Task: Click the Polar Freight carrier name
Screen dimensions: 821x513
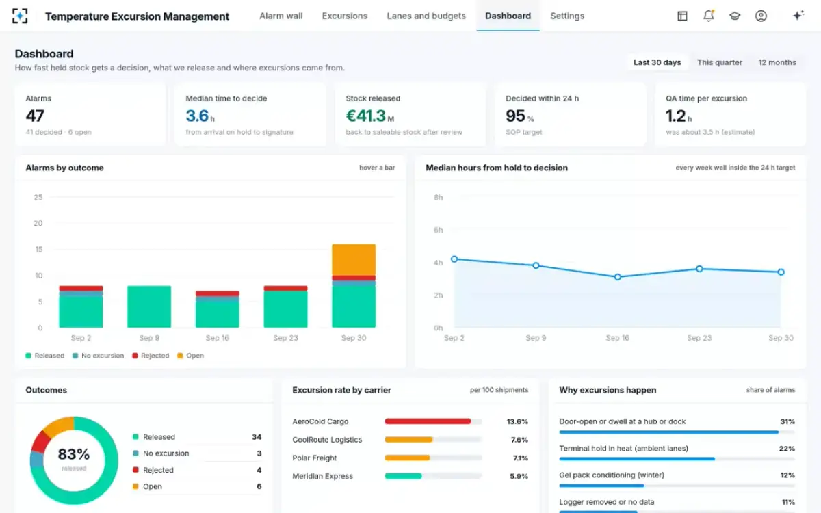Action: pyautogui.click(x=315, y=458)
